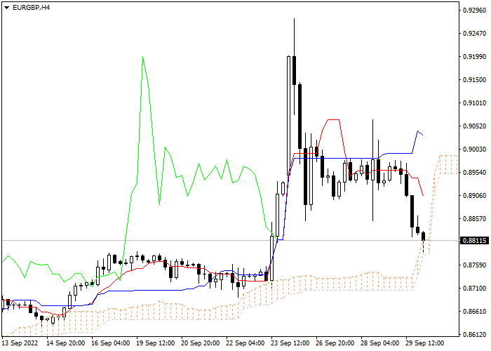Viewport: 491px width, 351px height.
Task: Click the 23 Sep 12:00 time label
Action: 290,343
